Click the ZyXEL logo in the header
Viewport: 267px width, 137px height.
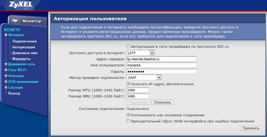21,4
